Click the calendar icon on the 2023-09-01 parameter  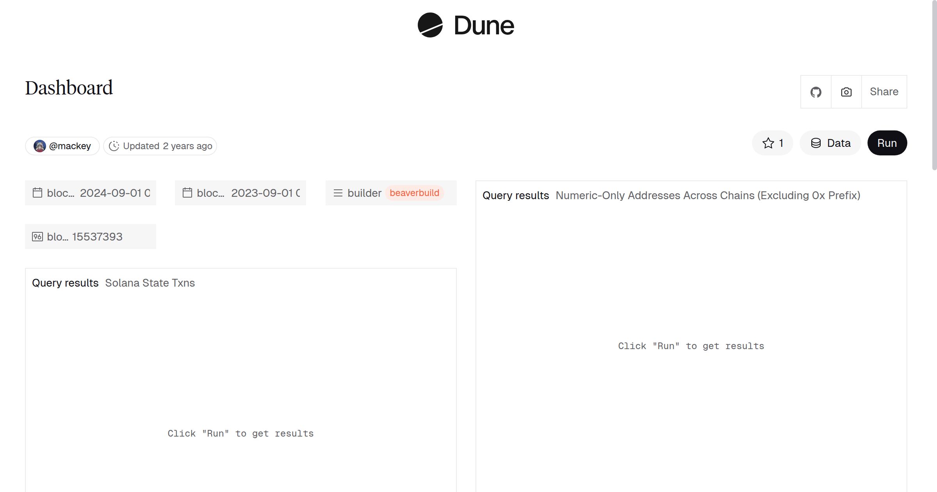click(188, 193)
